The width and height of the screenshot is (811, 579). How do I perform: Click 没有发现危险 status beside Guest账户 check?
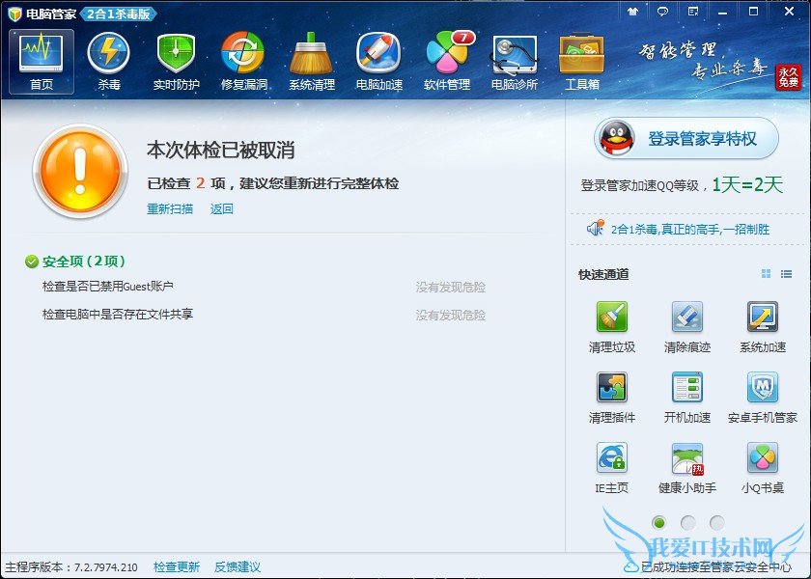(451, 287)
